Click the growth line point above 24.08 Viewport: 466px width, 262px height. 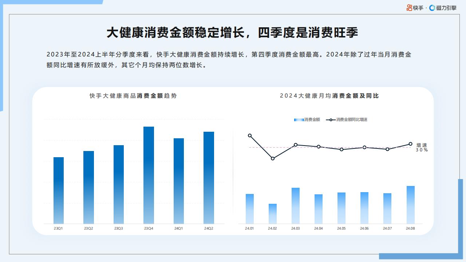point(411,144)
